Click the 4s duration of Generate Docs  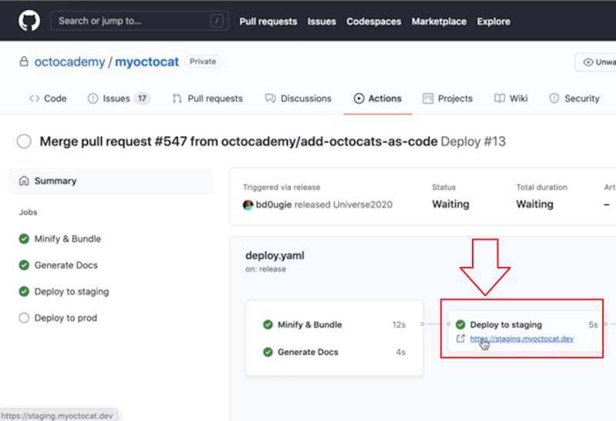coord(400,352)
